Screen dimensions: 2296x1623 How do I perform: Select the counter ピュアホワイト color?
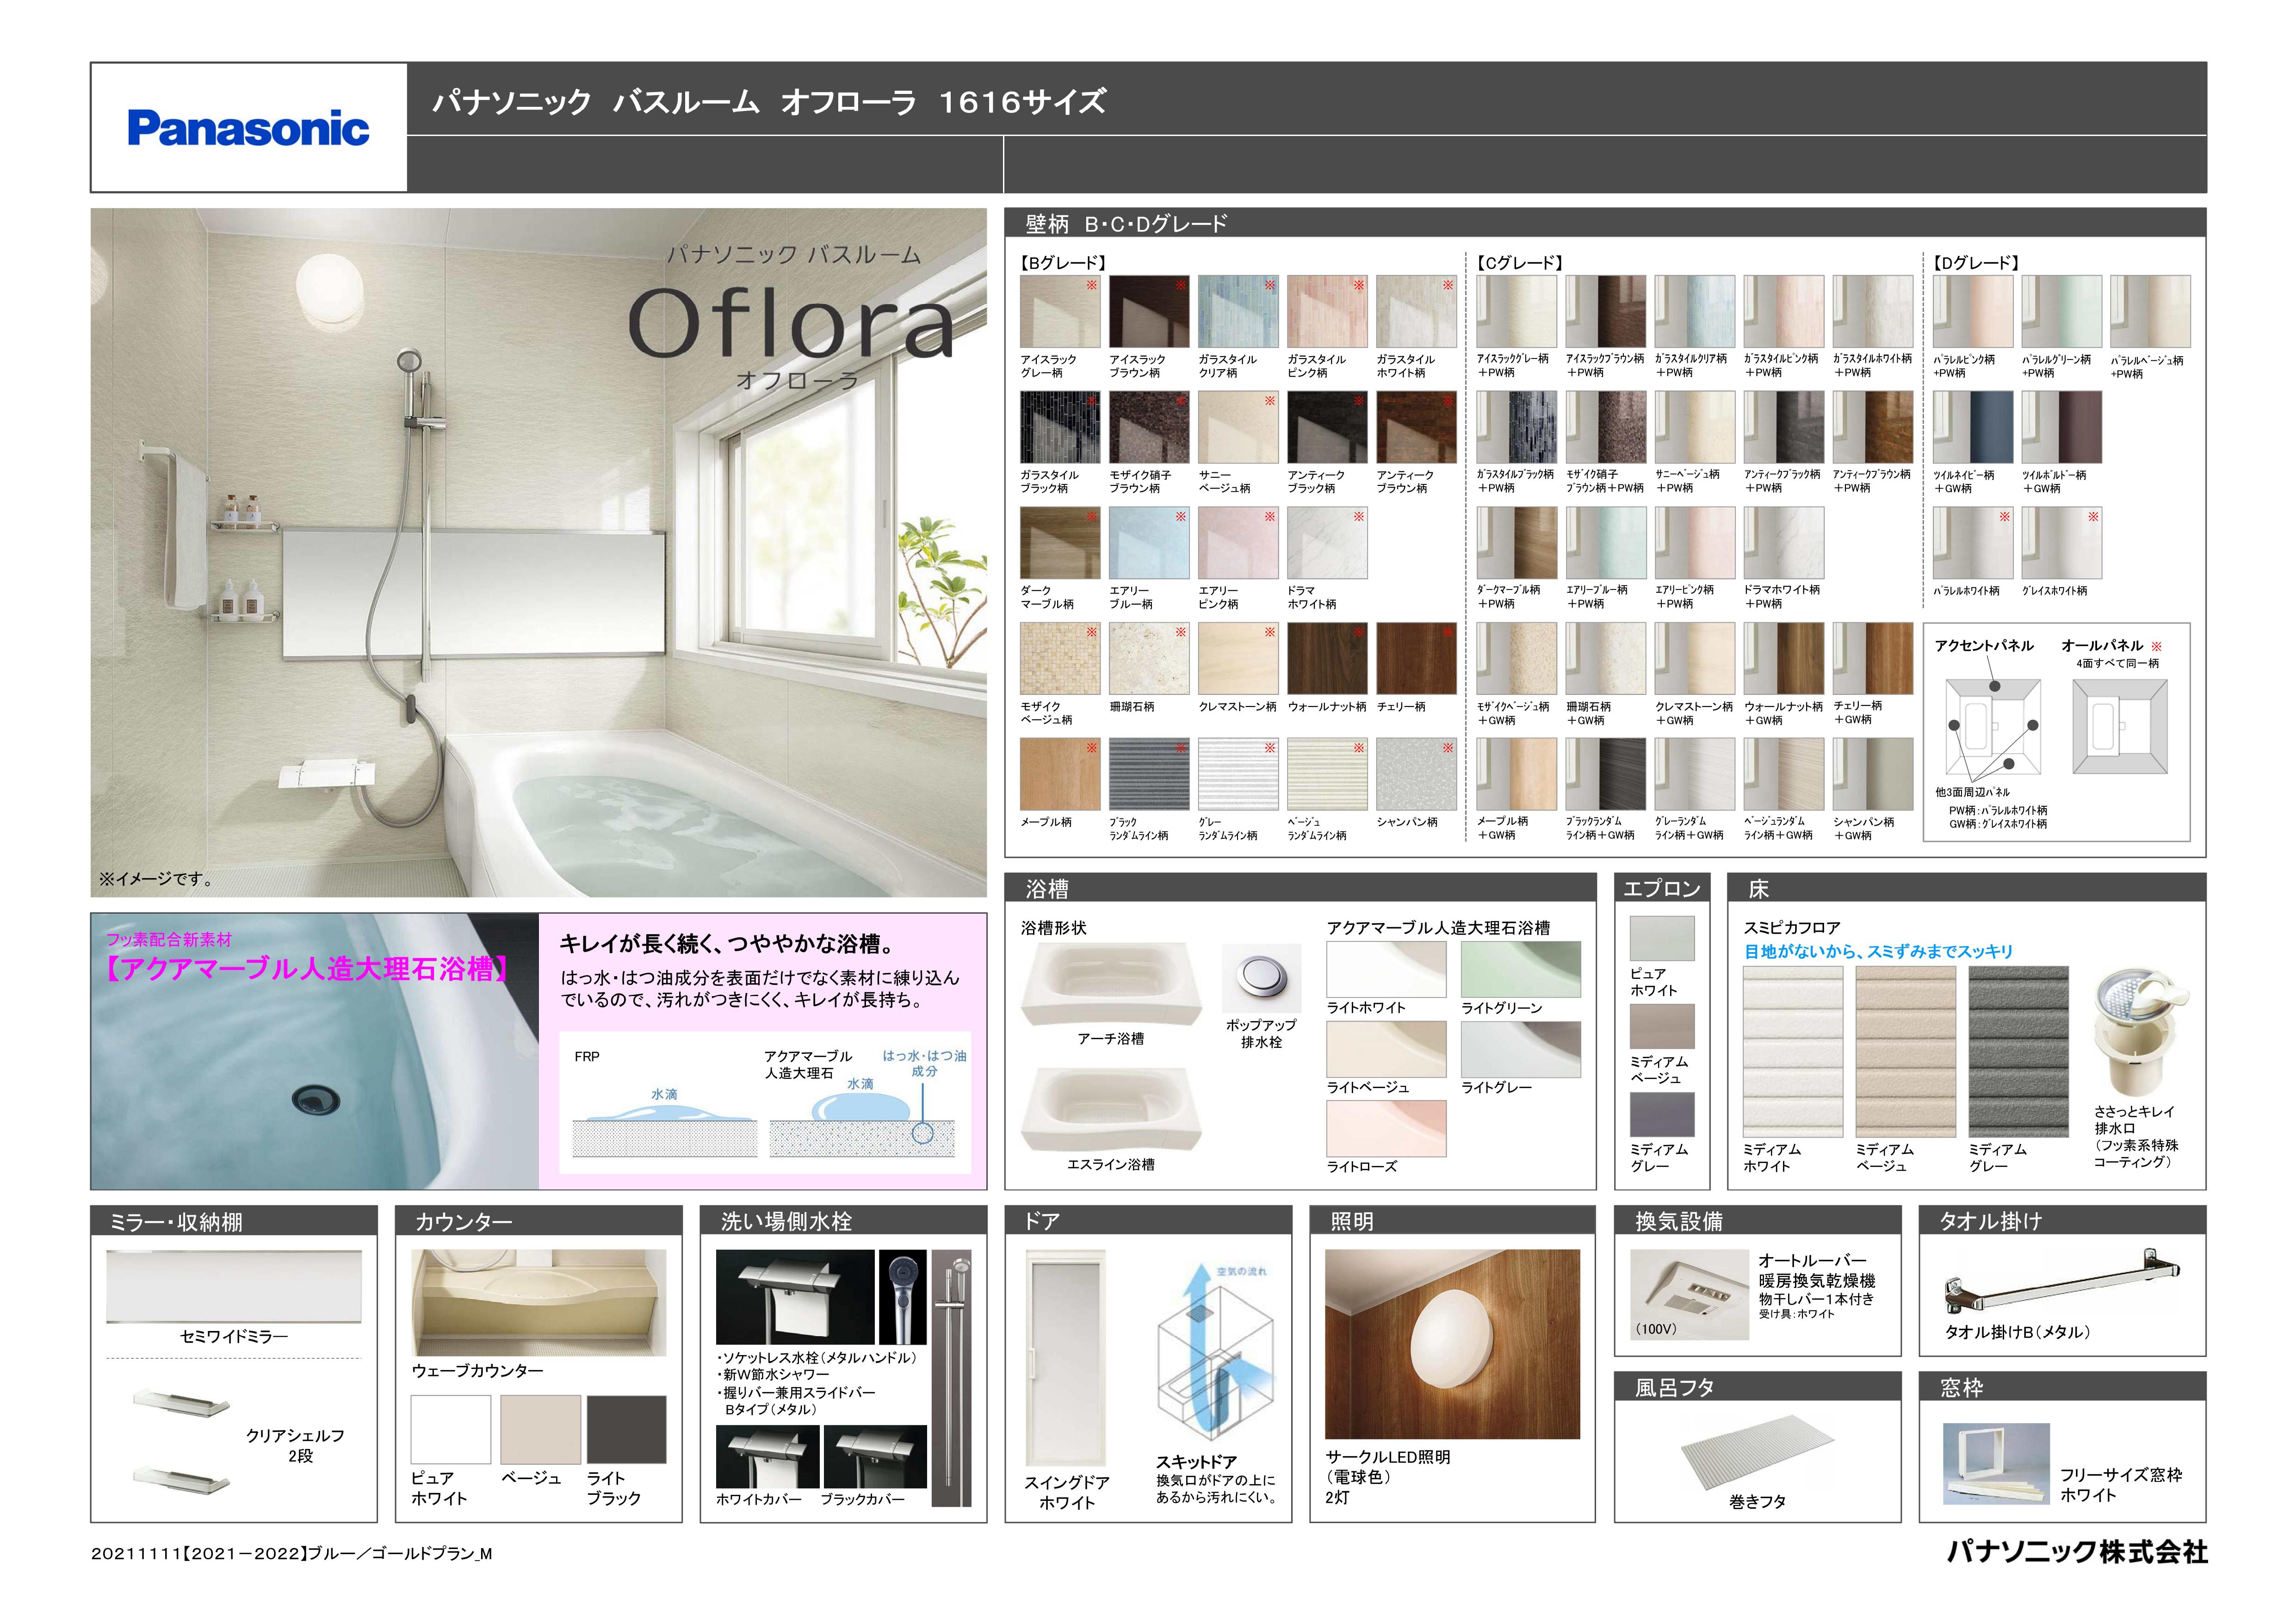click(451, 1430)
